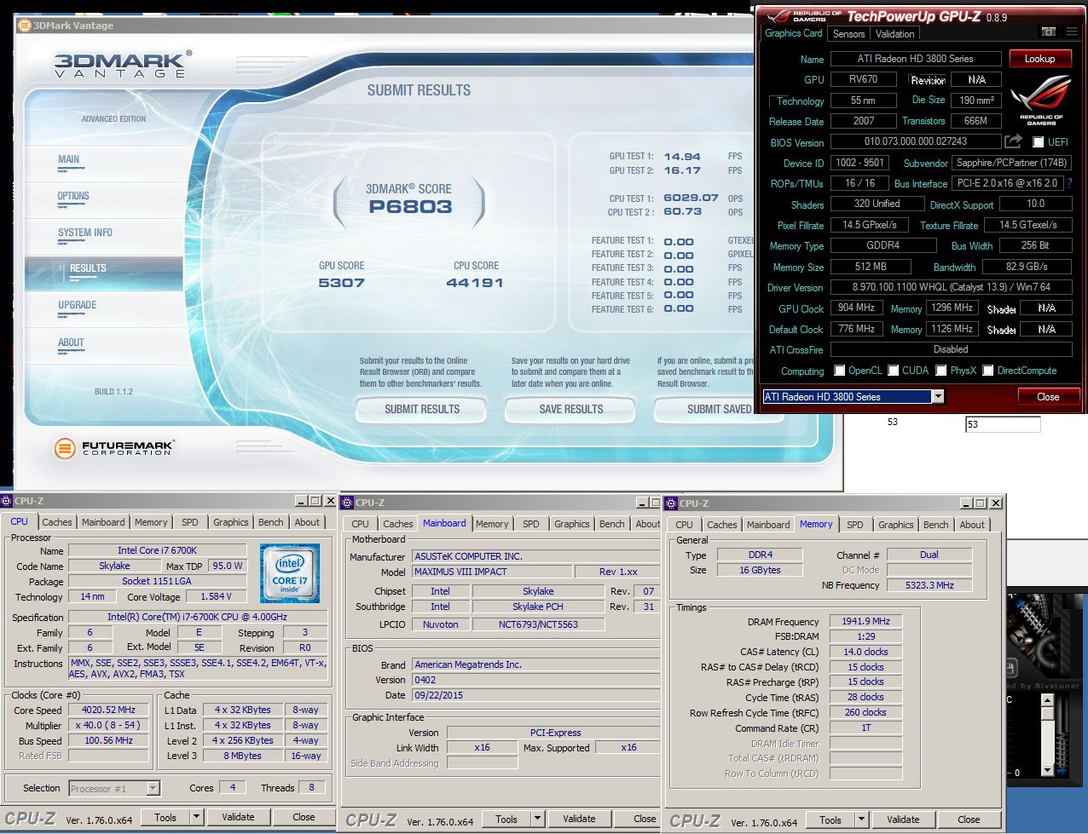
Task: Click Validate in the CPU-Z Memory window
Action: (x=903, y=820)
